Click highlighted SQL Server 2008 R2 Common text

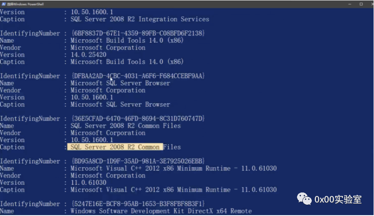[115, 147]
